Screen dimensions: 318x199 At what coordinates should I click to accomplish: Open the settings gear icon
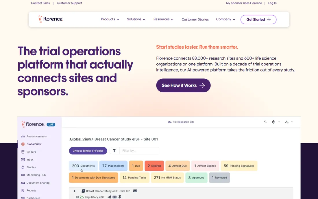coord(273,122)
